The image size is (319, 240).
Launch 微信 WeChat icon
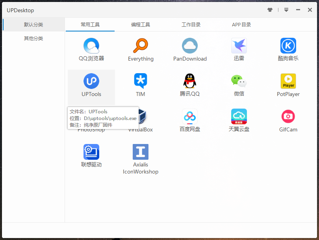(x=239, y=81)
